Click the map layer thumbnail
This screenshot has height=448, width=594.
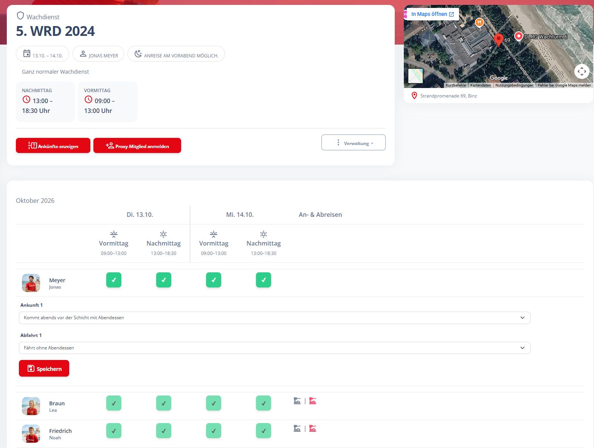tap(416, 76)
